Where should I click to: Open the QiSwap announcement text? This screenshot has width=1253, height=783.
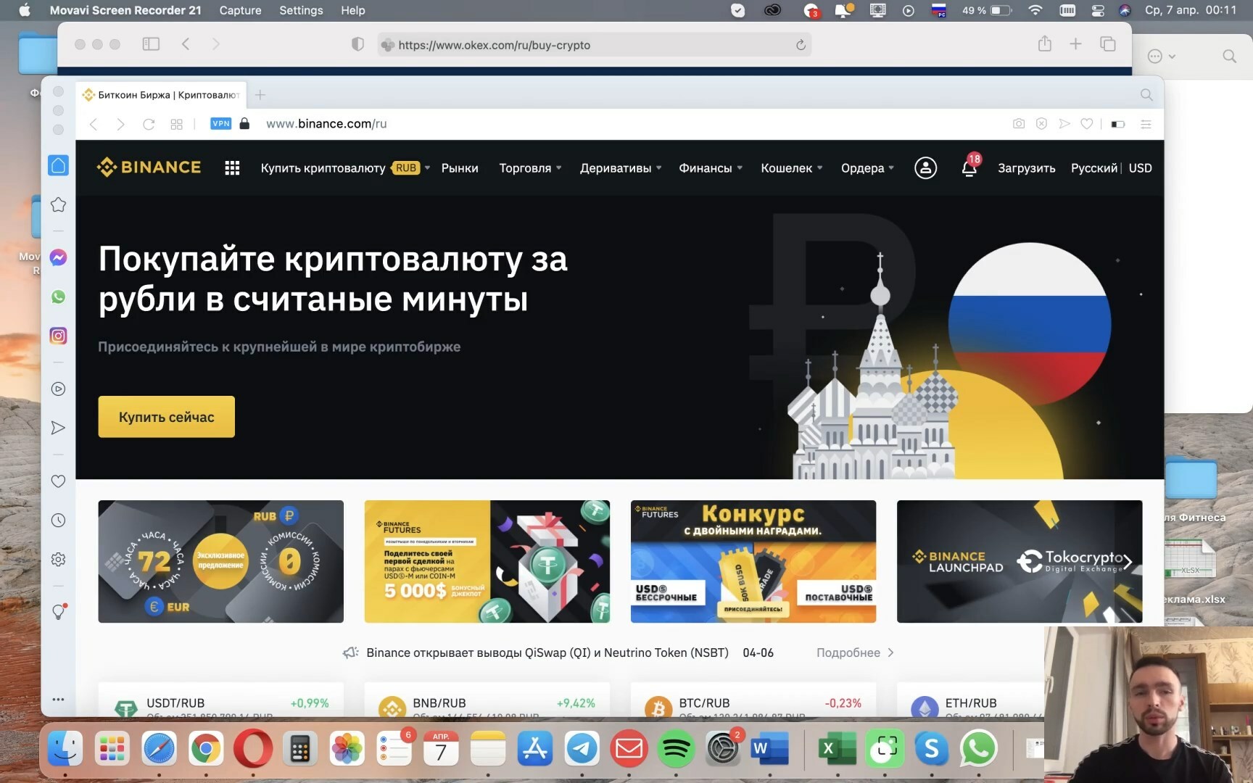click(547, 652)
